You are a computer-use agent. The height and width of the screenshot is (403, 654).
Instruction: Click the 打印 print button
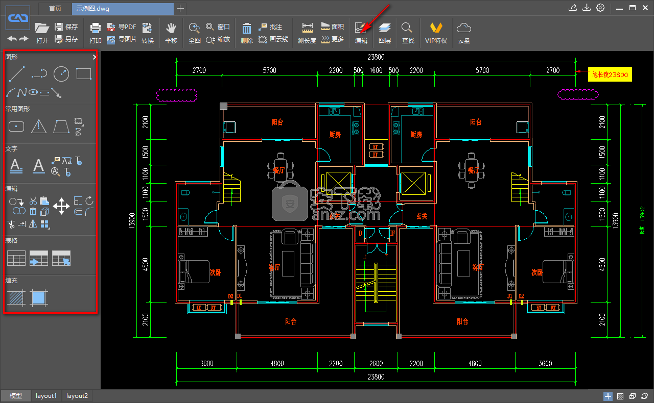96,33
